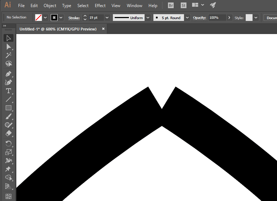
Task: Open the 5 pt. Round brush dropdown
Action: pyautogui.click(x=187, y=18)
